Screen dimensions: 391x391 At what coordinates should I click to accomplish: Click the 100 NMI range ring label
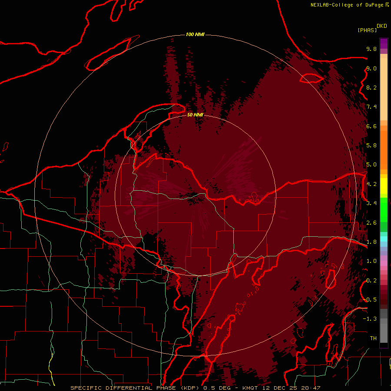tap(195, 34)
